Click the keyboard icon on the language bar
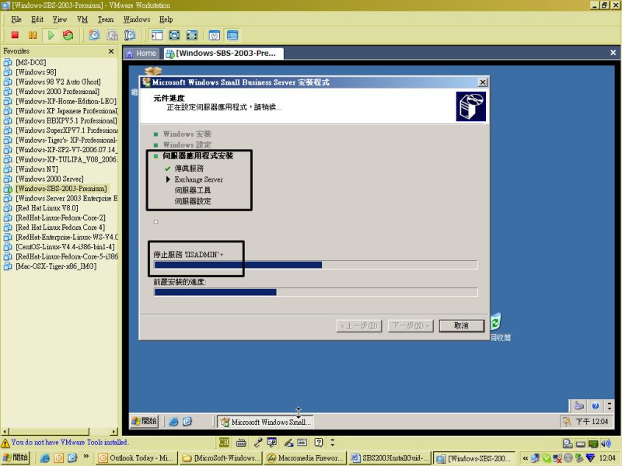The height and width of the screenshot is (466, 622). tap(241, 442)
